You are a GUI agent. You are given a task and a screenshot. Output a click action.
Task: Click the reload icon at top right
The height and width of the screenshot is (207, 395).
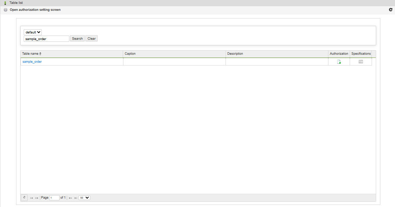tap(390, 9)
